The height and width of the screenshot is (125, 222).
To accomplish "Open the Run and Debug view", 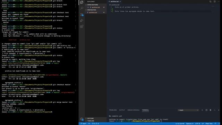I will (x=82, y=20).
